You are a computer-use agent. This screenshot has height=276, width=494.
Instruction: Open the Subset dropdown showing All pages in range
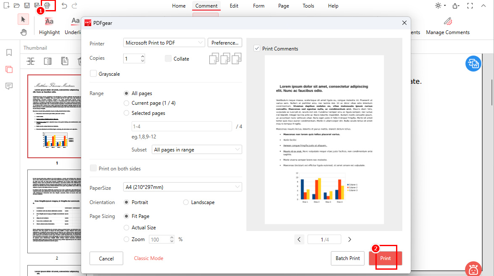[196, 149]
